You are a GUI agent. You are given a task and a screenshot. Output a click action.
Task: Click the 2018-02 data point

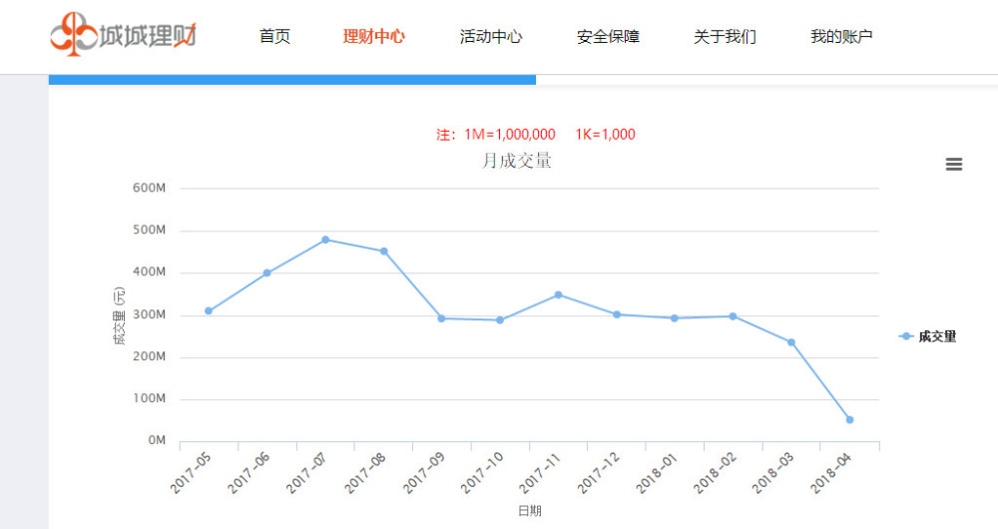tap(733, 316)
